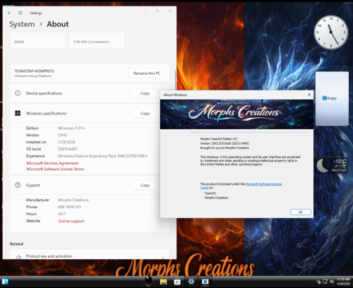Screen dimensions: 353x288
Task: Select the Windows Feature Experience Pack value
Action: [102, 156]
